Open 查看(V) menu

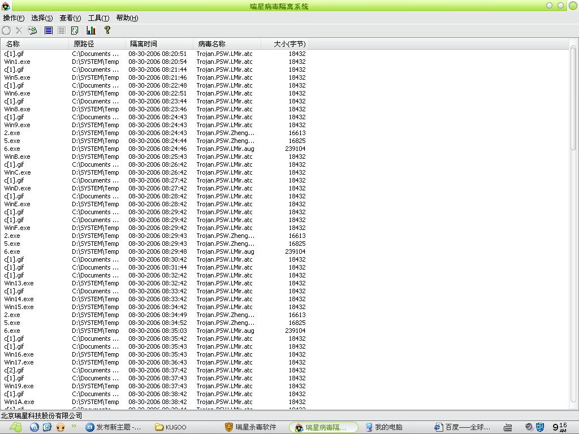70,18
